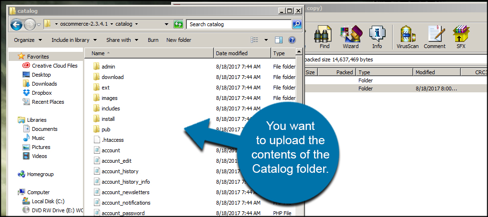488x217 pixels.
Task: Click the Burn toolbar button
Action: click(153, 40)
